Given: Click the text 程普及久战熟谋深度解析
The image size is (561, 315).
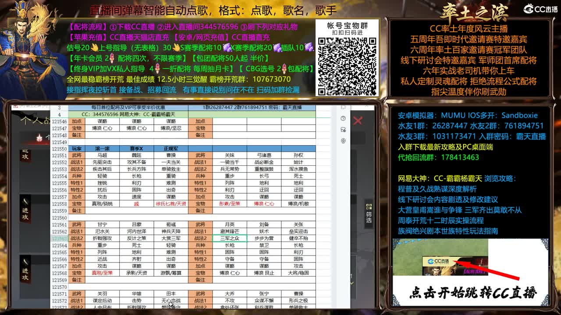Looking at the screenshot, I should pos(437,189).
